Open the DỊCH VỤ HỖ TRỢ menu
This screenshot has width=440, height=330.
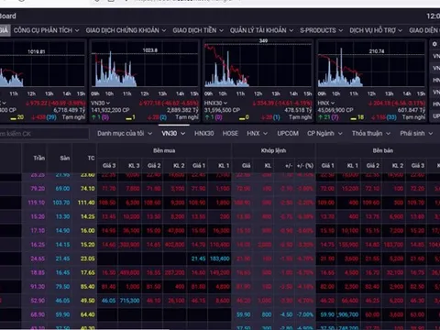point(376,30)
